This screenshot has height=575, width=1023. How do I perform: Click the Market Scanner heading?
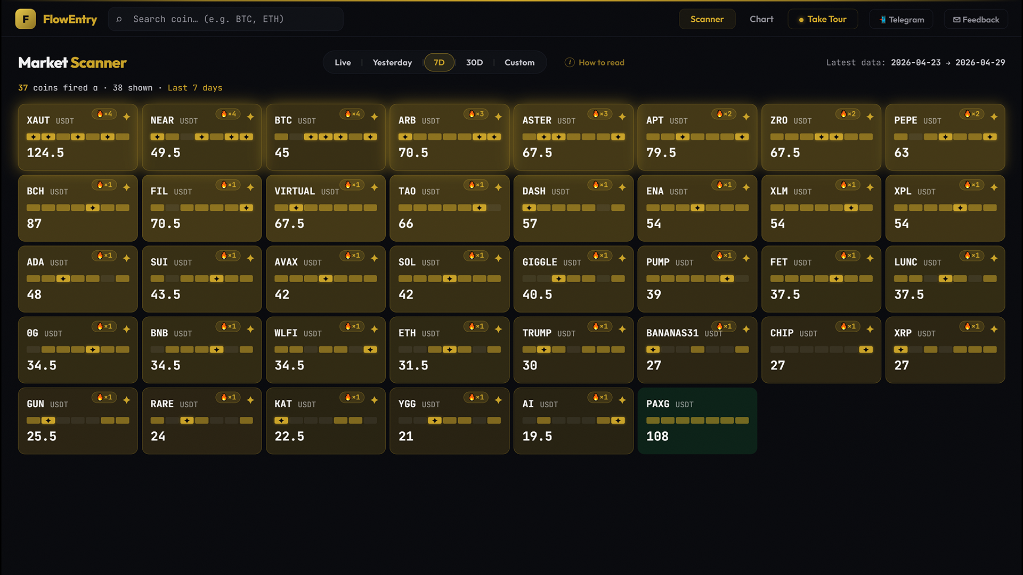pos(72,63)
